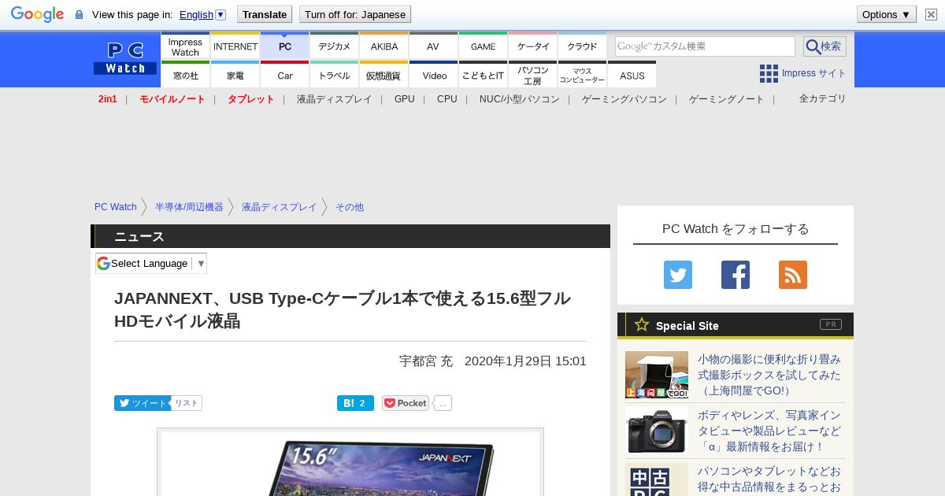945x496 pixels.
Task: Click the リスト button next to tweet
Action: tap(187, 403)
